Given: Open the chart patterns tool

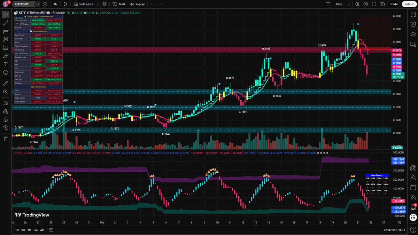Looking at the screenshot, I should click(6, 39).
